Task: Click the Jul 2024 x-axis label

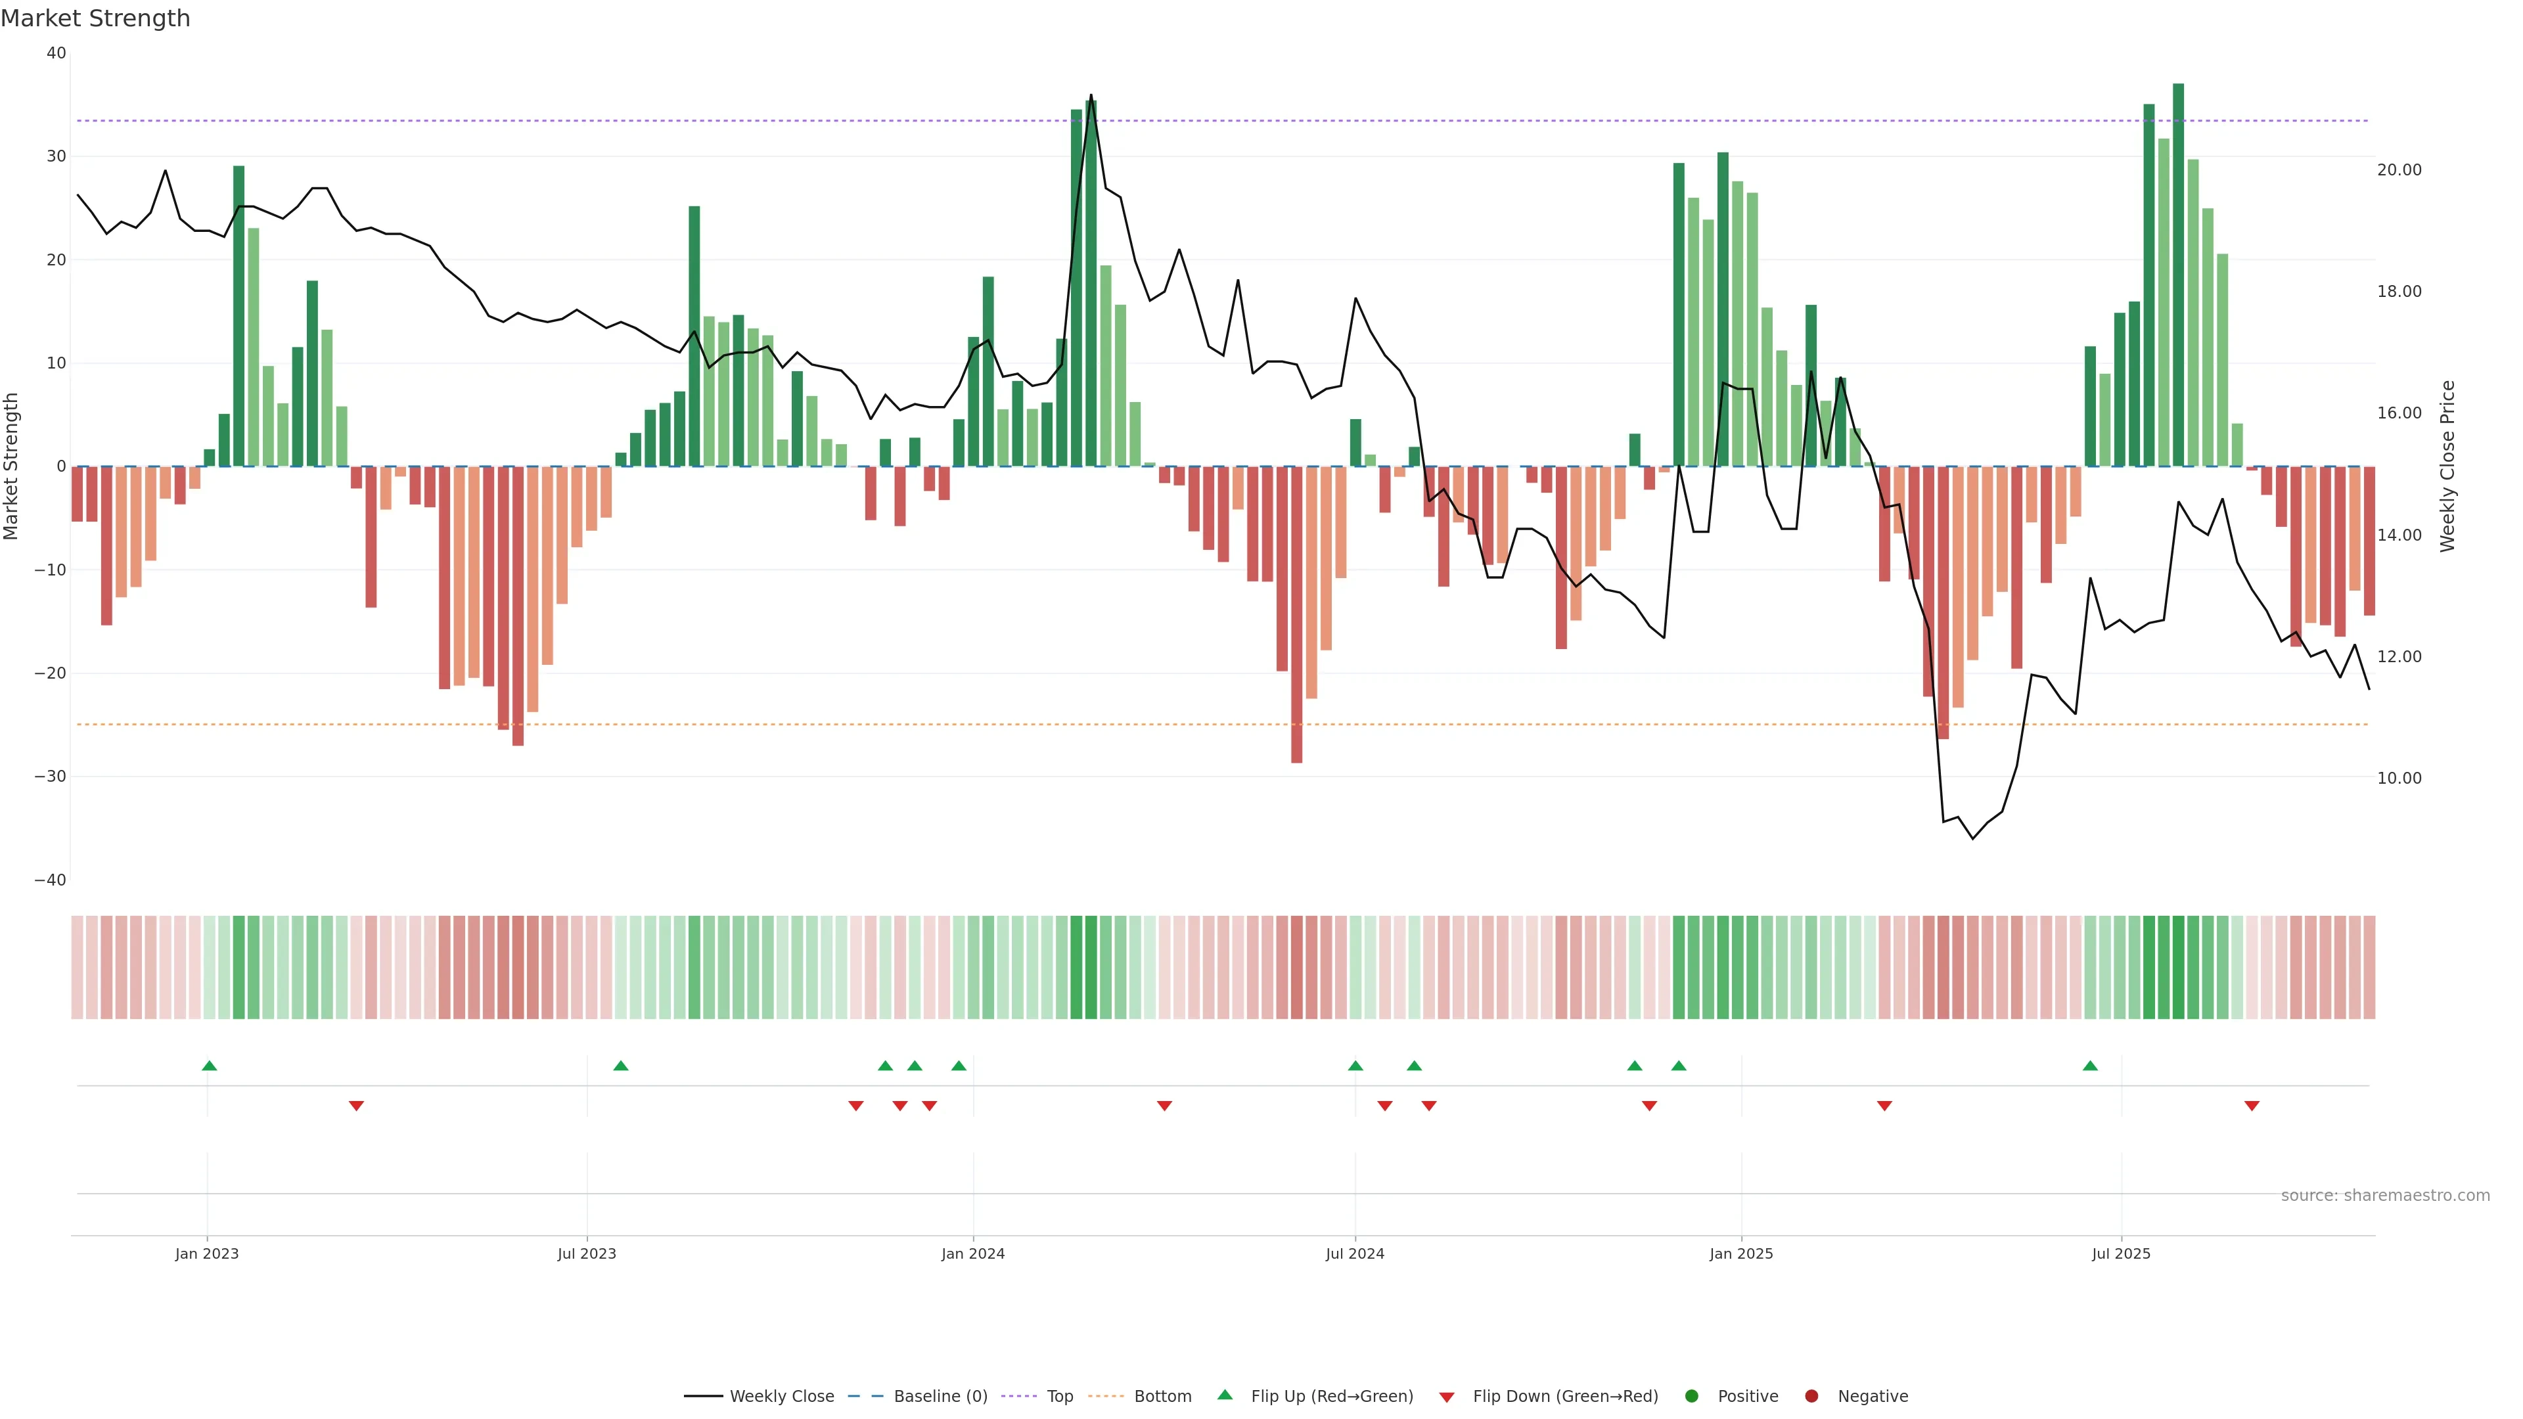Action: coord(1355,1253)
